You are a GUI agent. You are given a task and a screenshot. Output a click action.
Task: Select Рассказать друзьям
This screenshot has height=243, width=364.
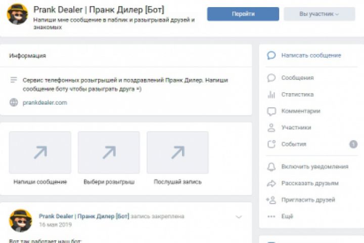pyautogui.click(x=310, y=183)
